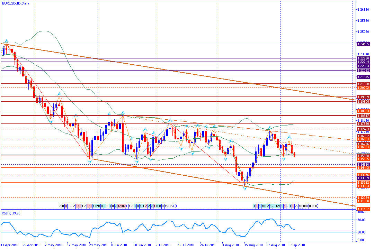Pick the 1.16902 price level label
The image size is (374, 249).
click(x=363, y=136)
